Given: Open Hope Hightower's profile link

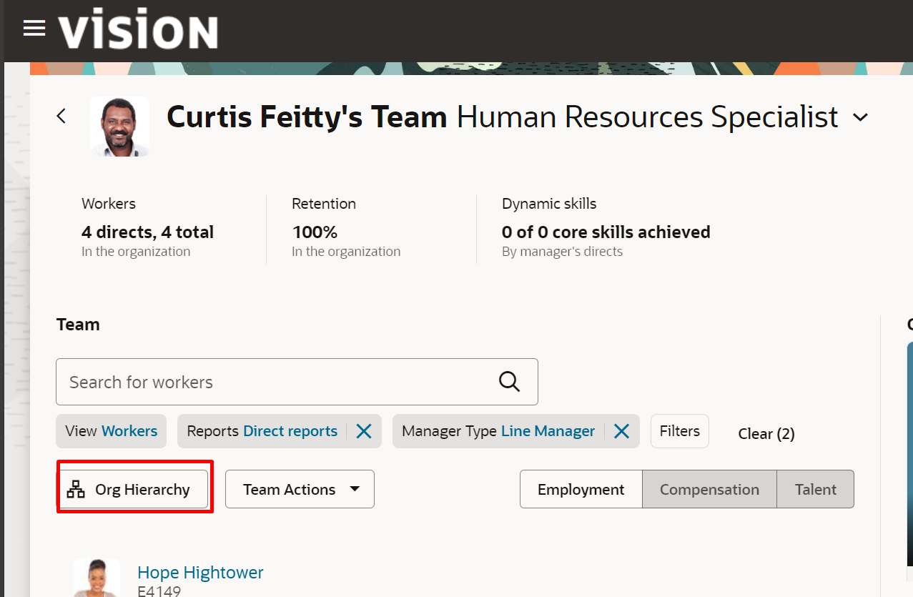Looking at the screenshot, I should pyautogui.click(x=200, y=573).
